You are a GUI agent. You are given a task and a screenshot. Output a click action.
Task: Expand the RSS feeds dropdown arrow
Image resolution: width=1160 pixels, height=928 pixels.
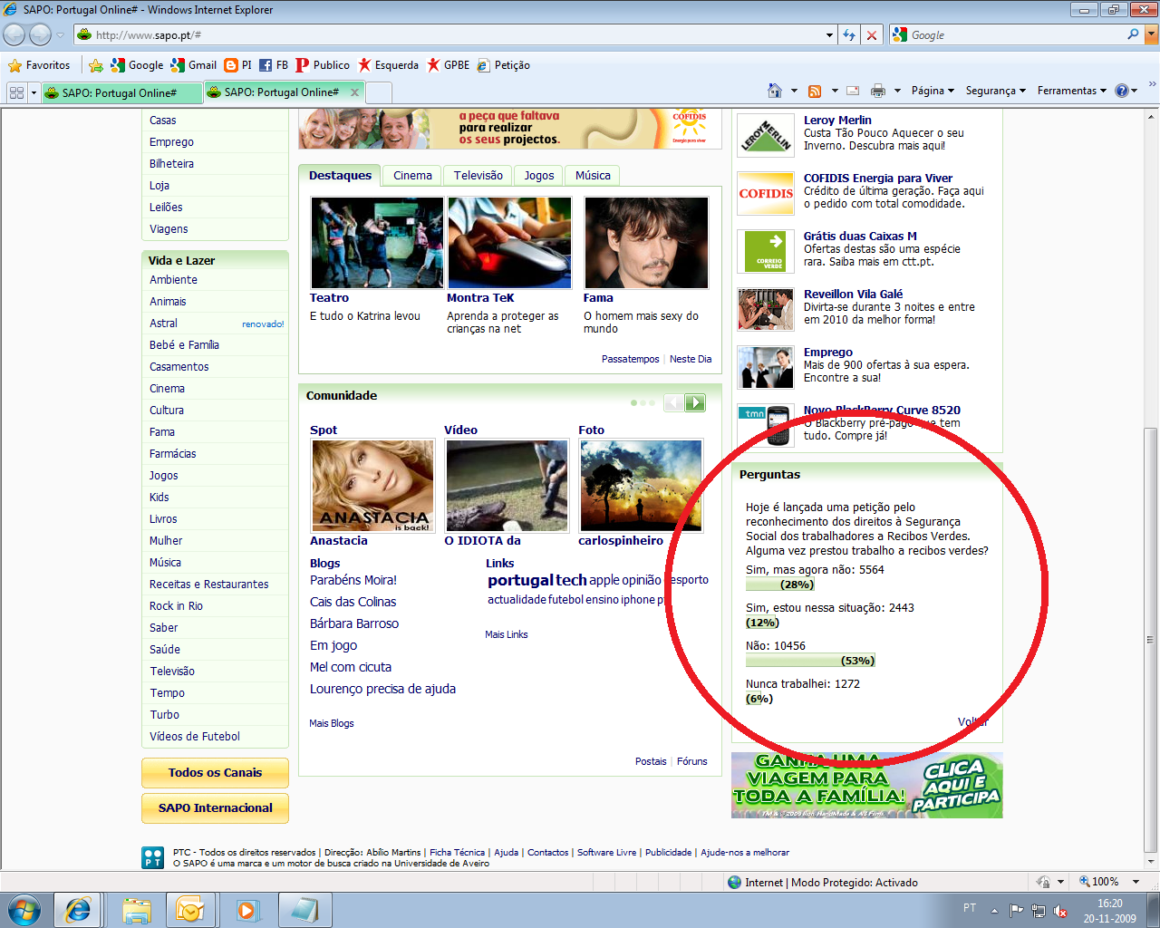[x=835, y=91]
